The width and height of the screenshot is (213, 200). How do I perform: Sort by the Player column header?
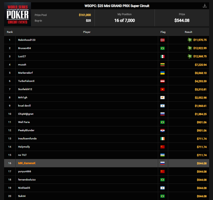(x=87, y=32)
